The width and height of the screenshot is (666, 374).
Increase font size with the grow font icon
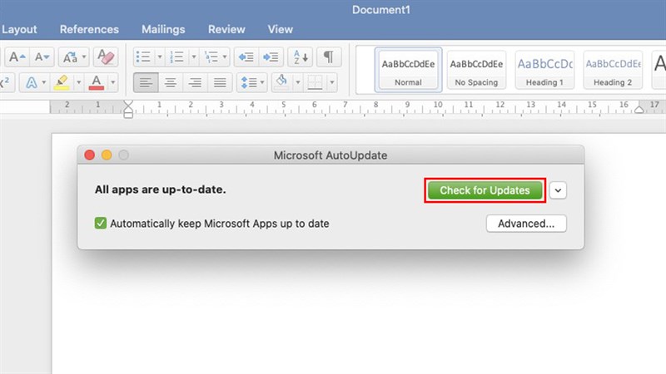coord(17,57)
